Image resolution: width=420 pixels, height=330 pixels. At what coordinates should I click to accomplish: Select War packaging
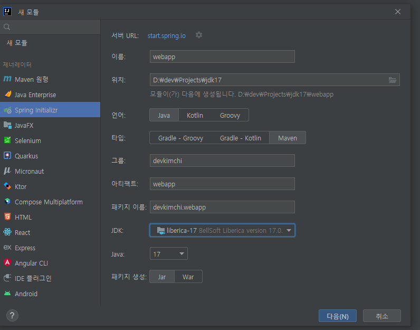click(x=188, y=277)
